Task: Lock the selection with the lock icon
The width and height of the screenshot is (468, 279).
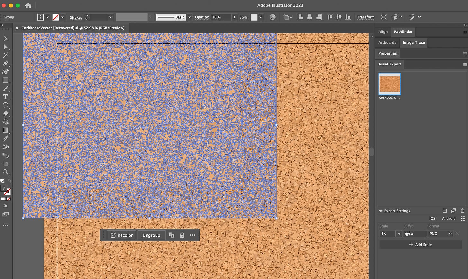Action: coord(182,235)
